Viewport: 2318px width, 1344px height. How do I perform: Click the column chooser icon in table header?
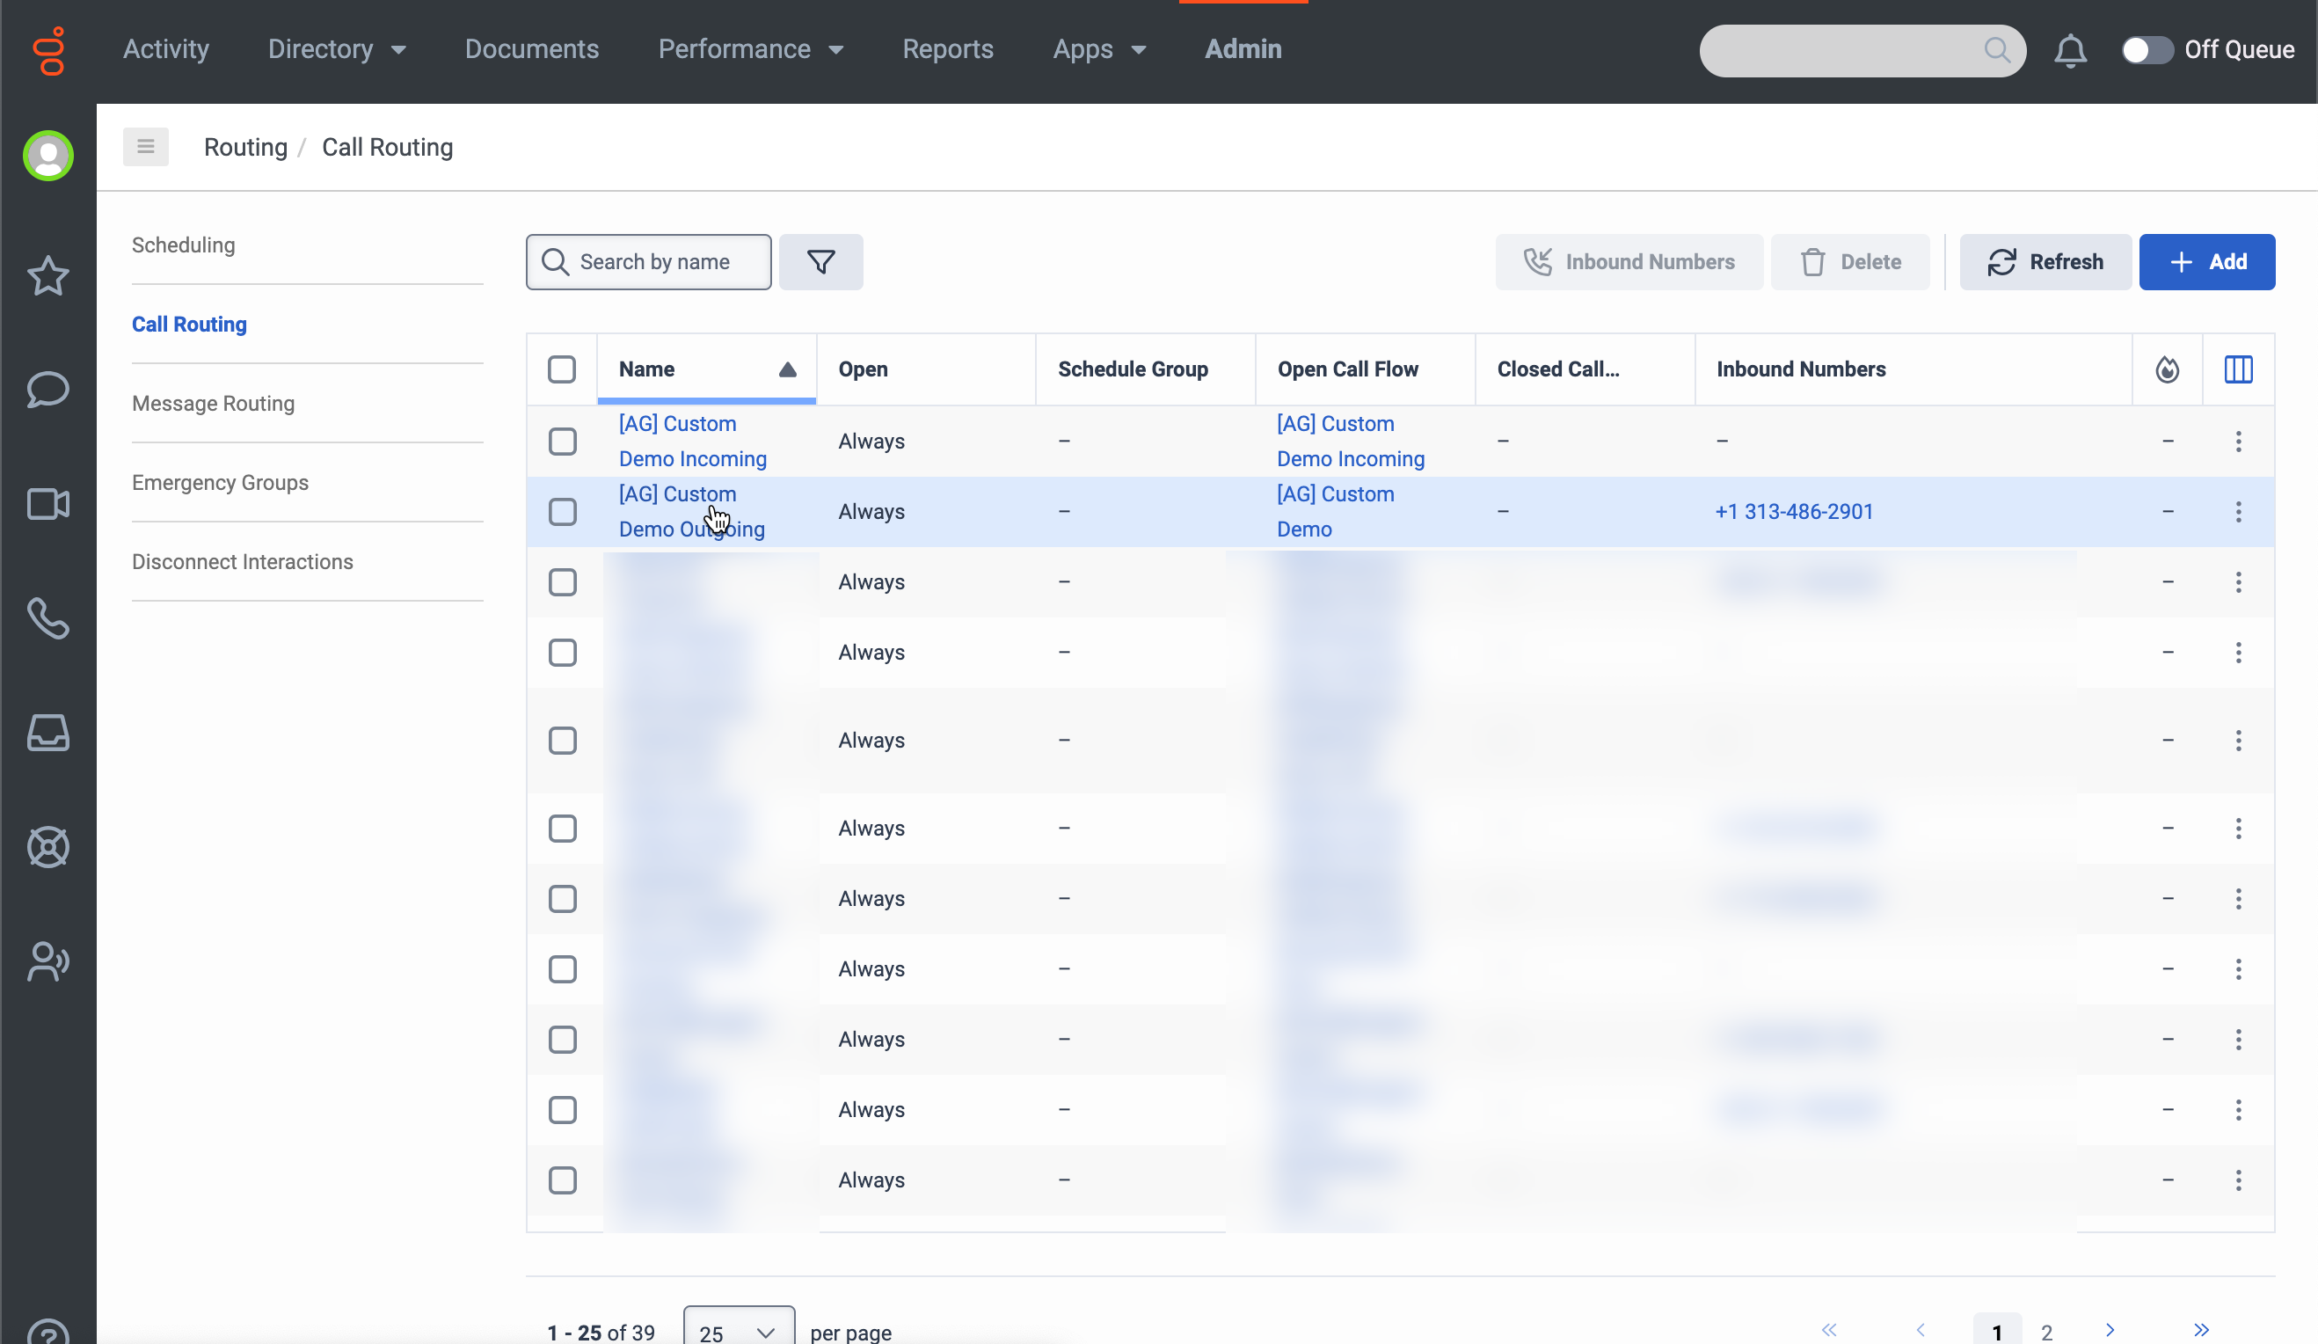pyautogui.click(x=2237, y=369)
